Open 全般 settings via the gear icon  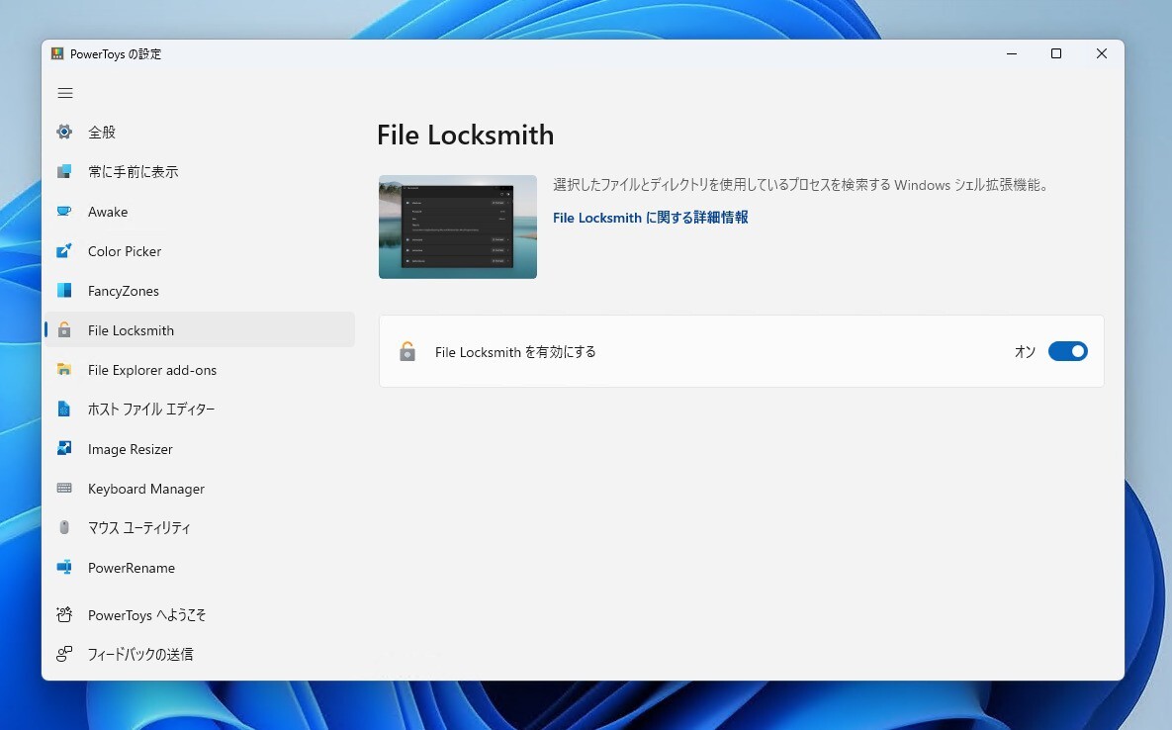64,132
